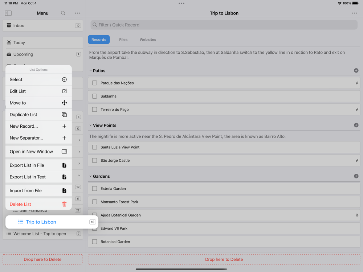Click the Upcoming calendar icon
This screenshot has height=272, width=363.
tap(9, 54)
